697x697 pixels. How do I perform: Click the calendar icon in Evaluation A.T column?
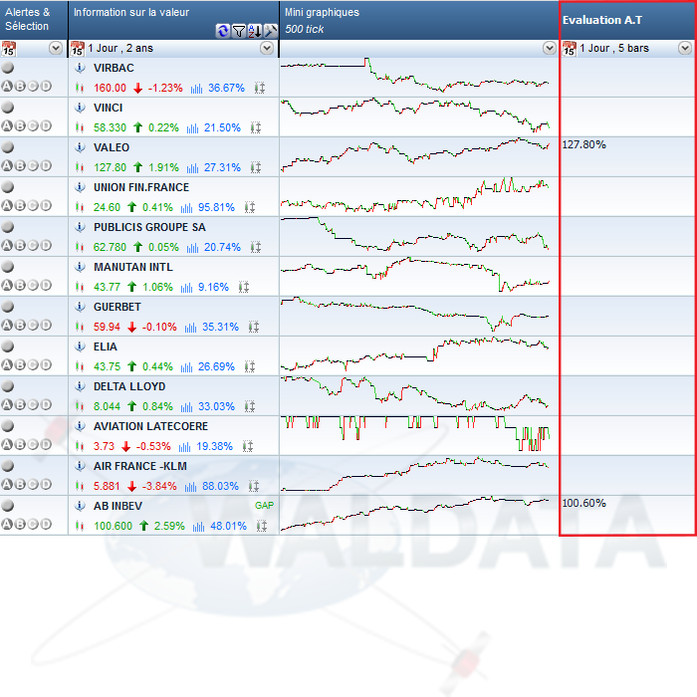569,49
